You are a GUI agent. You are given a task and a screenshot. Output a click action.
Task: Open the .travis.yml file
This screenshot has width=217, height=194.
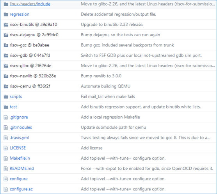point(19,138)
